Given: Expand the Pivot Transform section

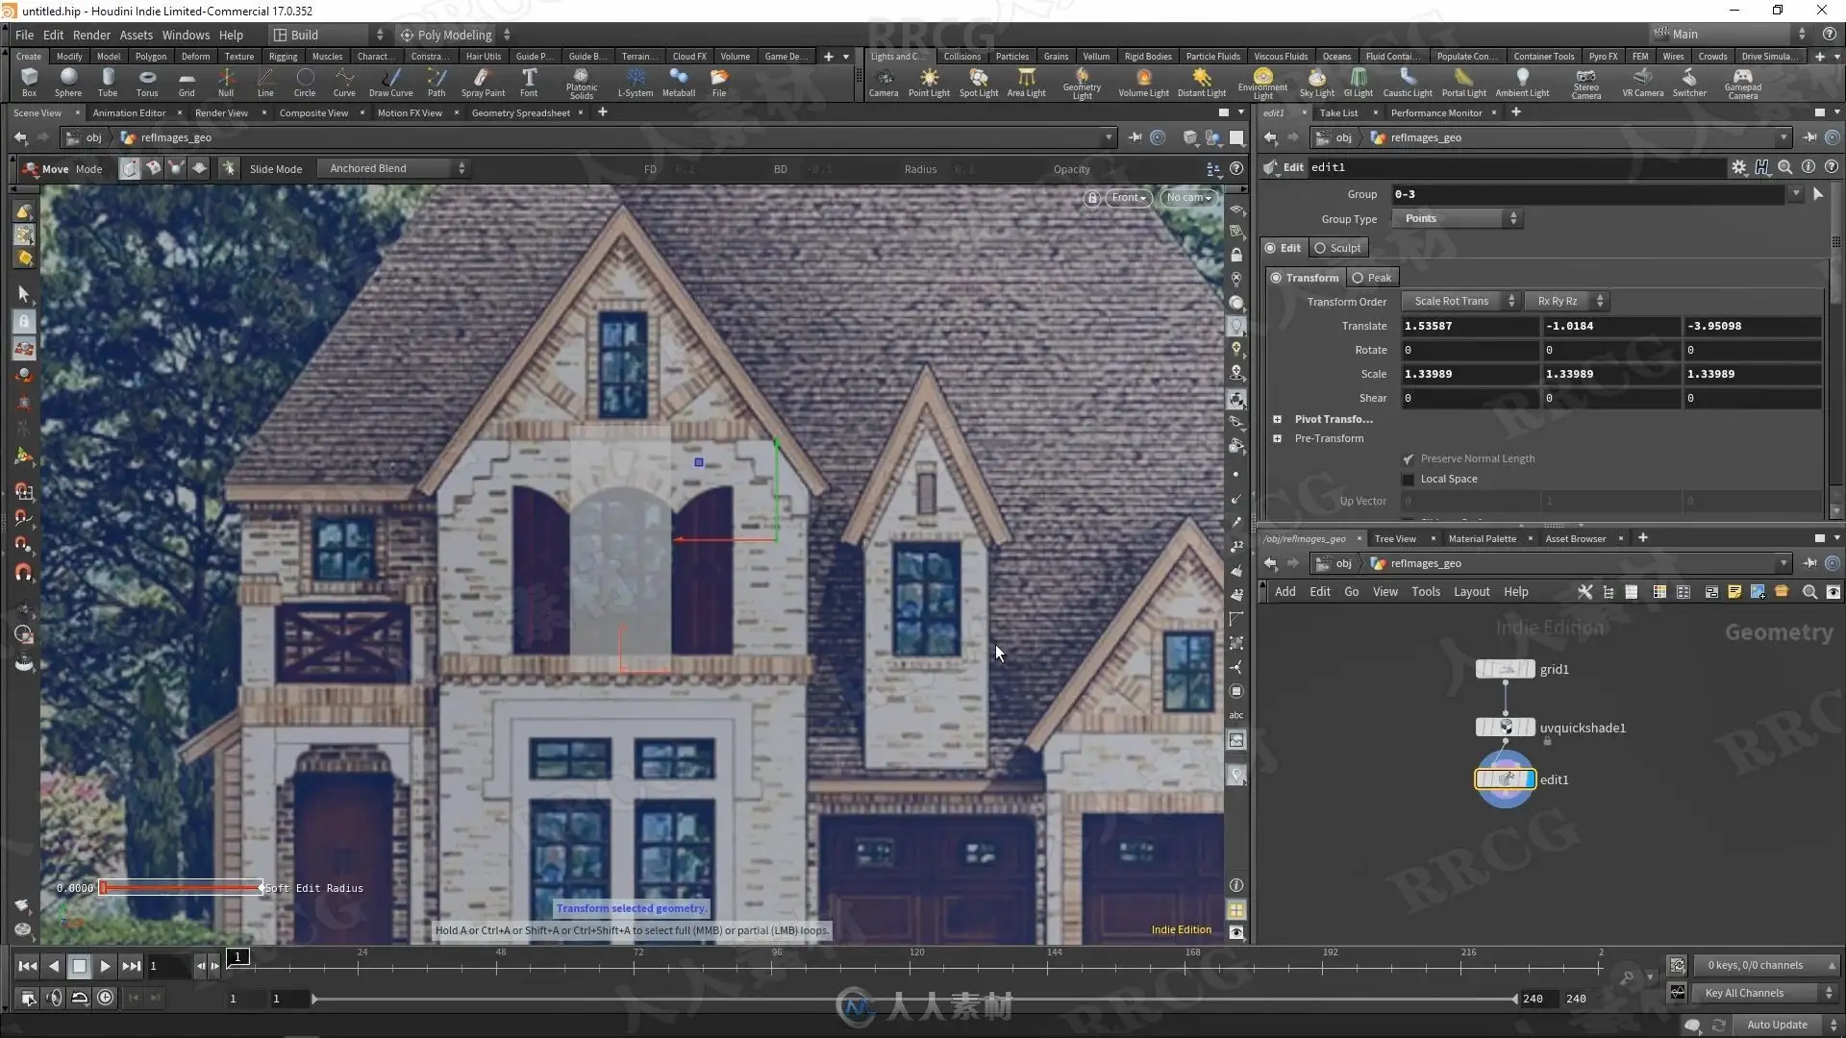Looking at the screenshot, I should click(x=1278, y=420).
